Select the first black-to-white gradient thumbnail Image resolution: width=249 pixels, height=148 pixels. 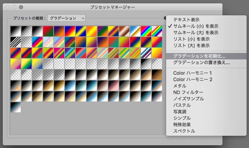[x=16, y=31]
